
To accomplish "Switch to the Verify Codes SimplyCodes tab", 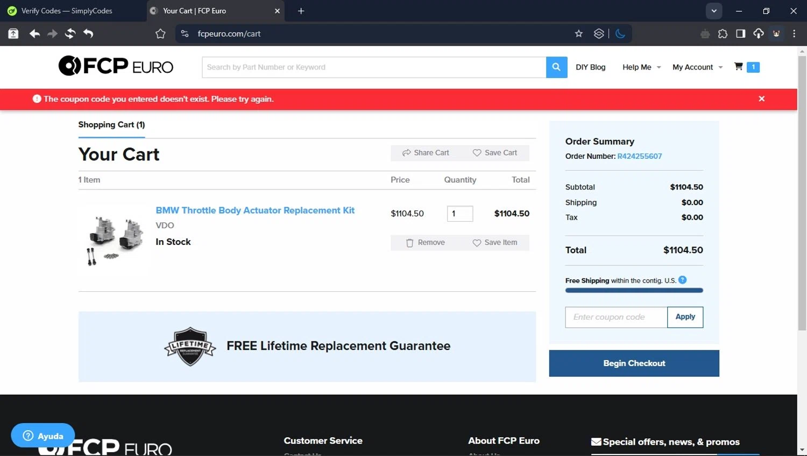I will pos(67,11).
